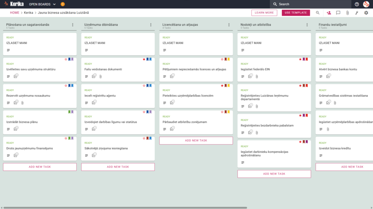Toggle star on Sākotnējā ziņojuma iesniegšana
373x209 pixels.
click(144, 138)
